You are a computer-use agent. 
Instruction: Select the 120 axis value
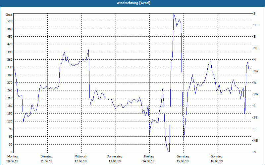10,121
